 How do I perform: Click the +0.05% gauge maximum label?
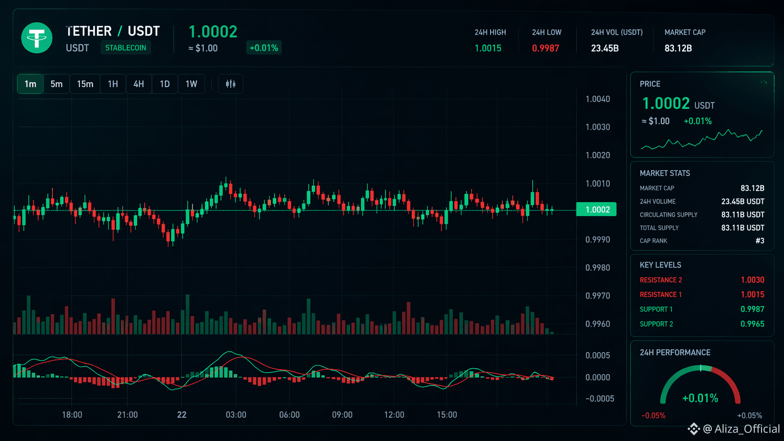(749, 416)
